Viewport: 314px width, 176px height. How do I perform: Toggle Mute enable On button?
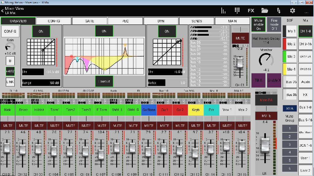tap(258, 24)
